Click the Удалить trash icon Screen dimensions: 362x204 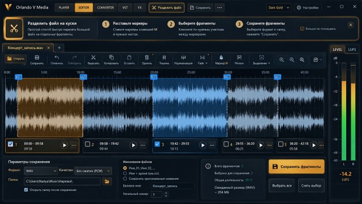(146, 58)
